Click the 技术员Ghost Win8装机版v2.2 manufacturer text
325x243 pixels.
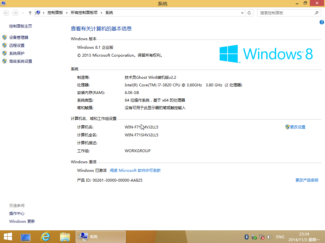point(150,78)
